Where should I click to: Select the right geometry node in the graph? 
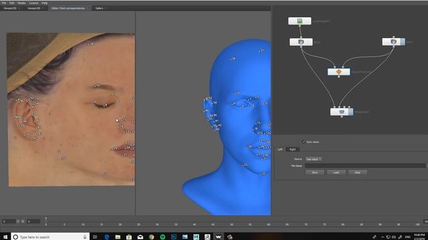point(393,41)
